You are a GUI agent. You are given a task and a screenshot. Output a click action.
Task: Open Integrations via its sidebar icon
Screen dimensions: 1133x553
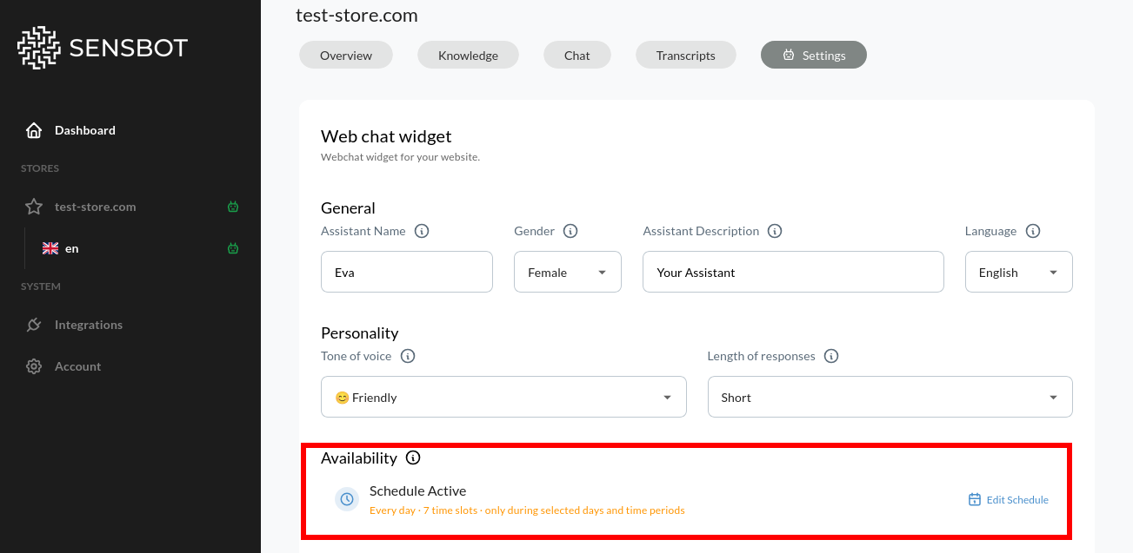[33, 324]
